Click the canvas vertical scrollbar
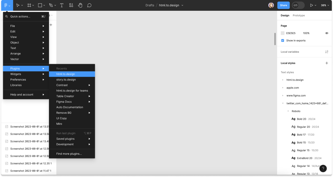Viewport: 333px width, 177px height. coord(275,39)
